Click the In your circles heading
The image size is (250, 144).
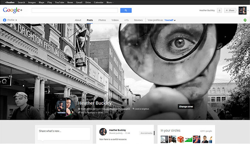[x=170, y=131]
